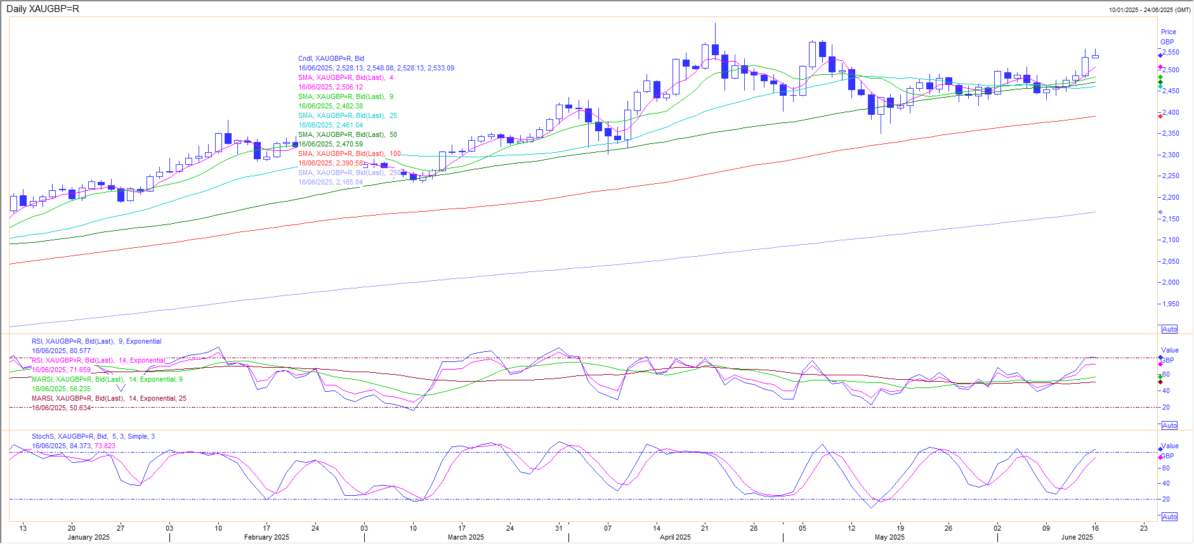Select the SMA 100 legend label
The image size is (1194, 544).
click(350, 153)
